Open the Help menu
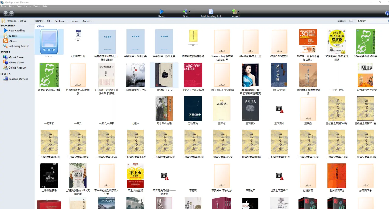The image size is (389, 209). (45, 6)
